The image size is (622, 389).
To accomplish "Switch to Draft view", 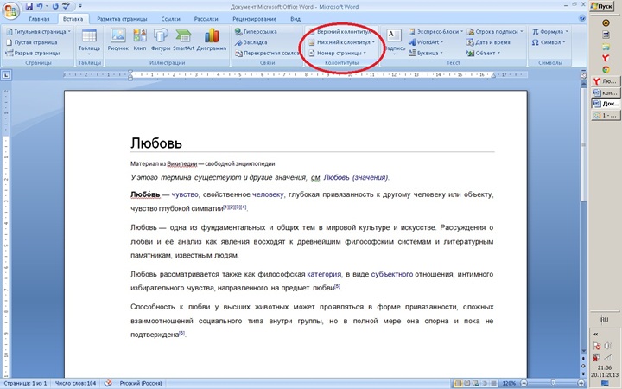I will [x=492, y=384].
